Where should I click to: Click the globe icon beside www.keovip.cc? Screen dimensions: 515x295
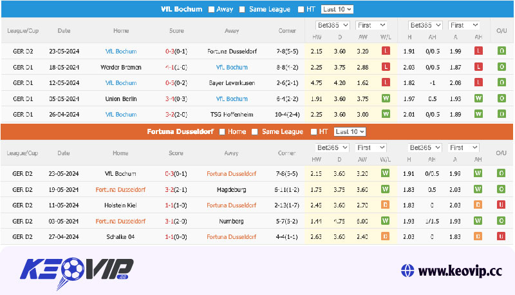(407, 271)
